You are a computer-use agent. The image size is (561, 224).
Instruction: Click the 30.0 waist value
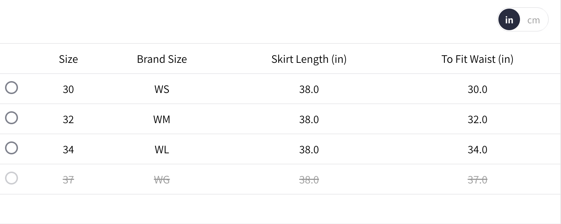click(477, 89)
